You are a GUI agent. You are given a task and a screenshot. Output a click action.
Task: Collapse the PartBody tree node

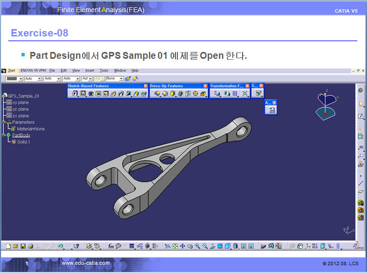click(x=3, y=135)
